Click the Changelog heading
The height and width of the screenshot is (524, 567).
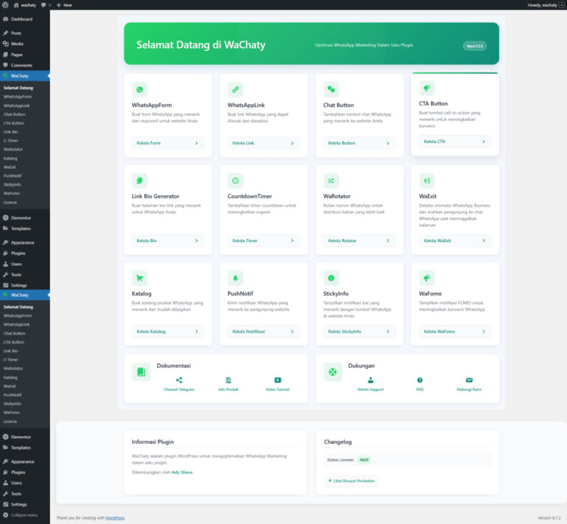(337, 441)
